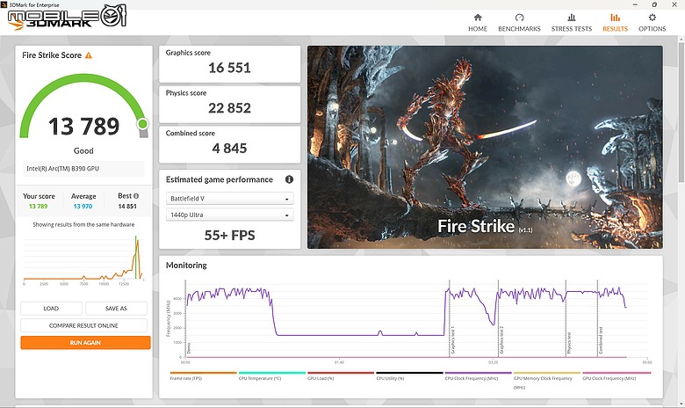Screen dimensions: 685x408
Task: Click the Combined score value 4 845
Action: [229, 149]
